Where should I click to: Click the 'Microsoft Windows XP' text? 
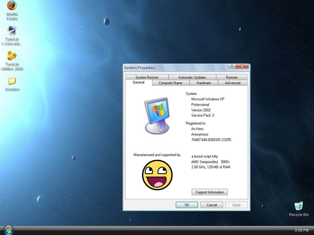point(208,99)
